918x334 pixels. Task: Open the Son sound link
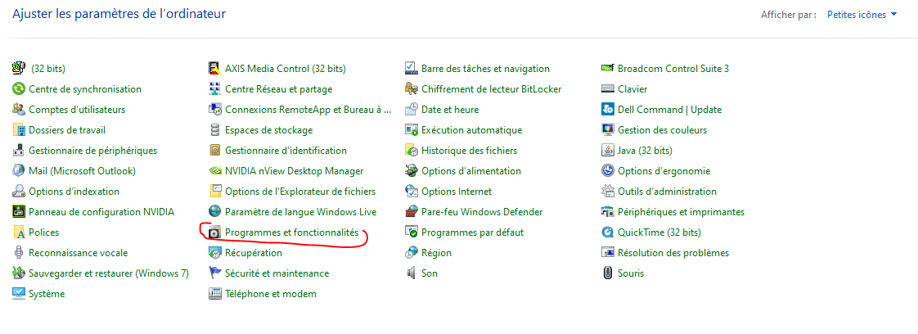[x=430, y=273]
